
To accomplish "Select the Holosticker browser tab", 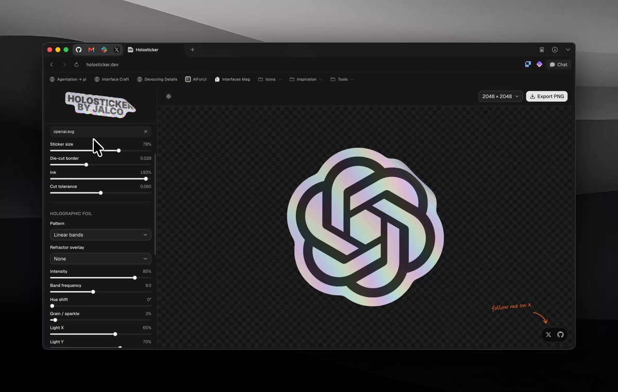I will (155, 49).
